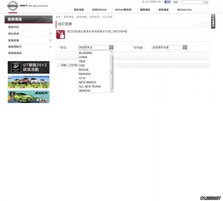Click the header search input field
This screenshot has width=223, height=201.
click(192, 2)
